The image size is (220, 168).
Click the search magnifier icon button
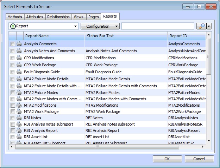201,26
